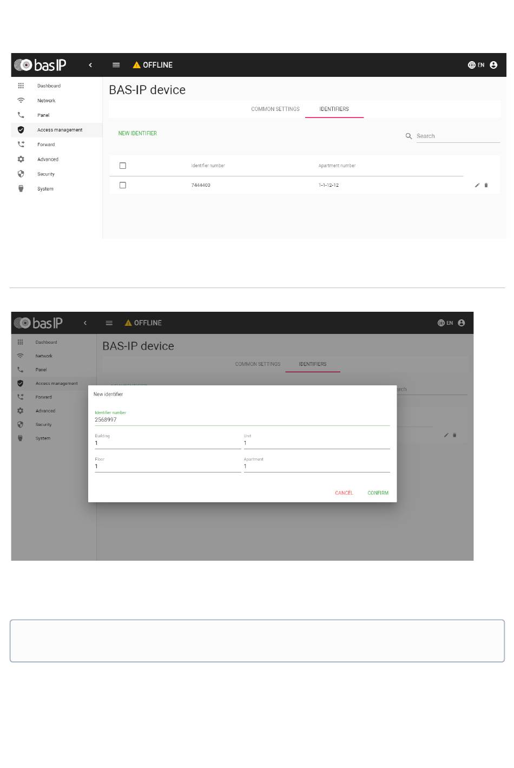
Task: Click the Floor field in the dialog
Action: tap(168, 466)
